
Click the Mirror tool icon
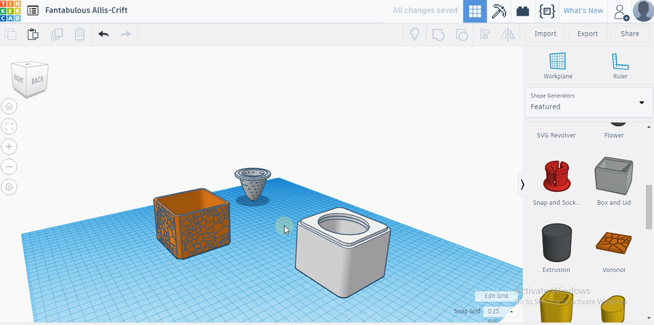click(508, 35)
